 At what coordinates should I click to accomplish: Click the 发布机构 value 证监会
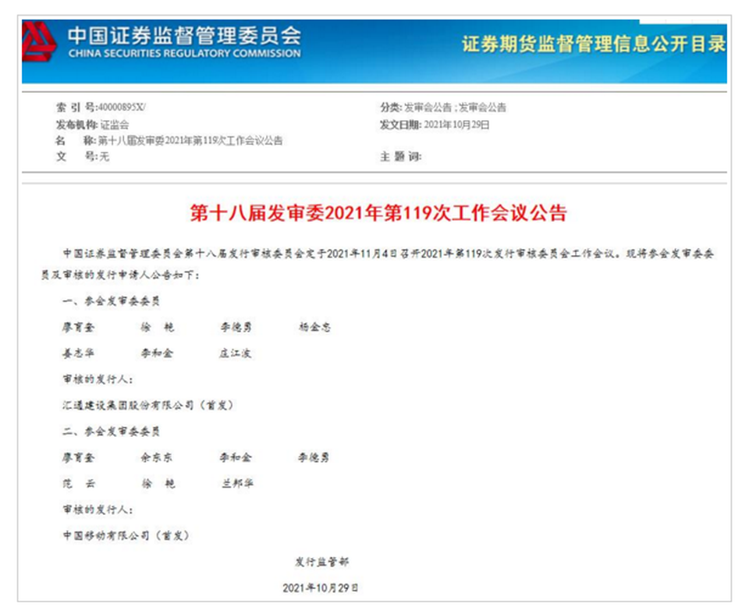point(114,124)
